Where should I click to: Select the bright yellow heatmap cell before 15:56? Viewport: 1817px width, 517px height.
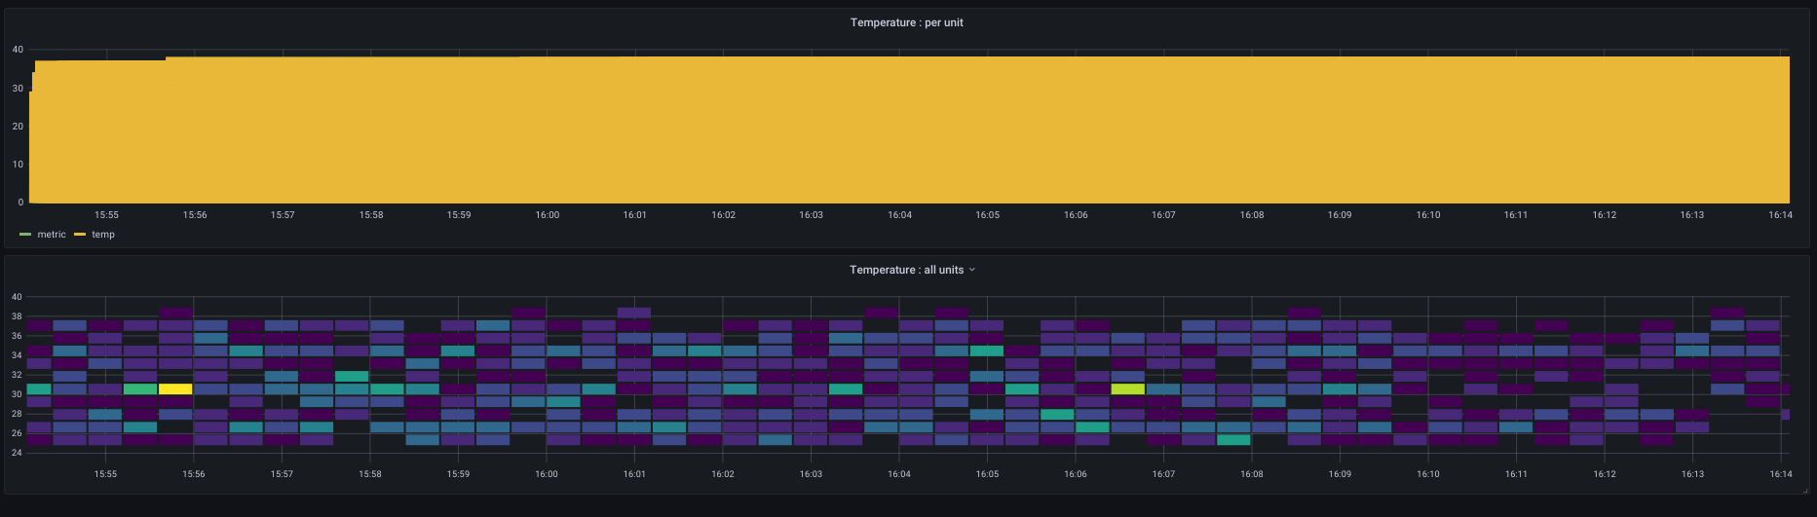[x=175, y=388]
